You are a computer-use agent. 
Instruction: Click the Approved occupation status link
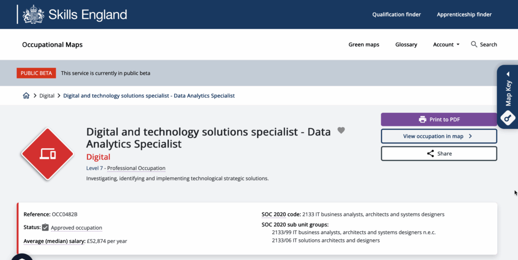point(76,228)
